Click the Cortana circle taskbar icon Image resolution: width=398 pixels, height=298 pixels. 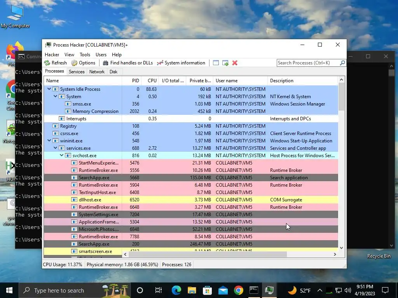pos(140,290)
